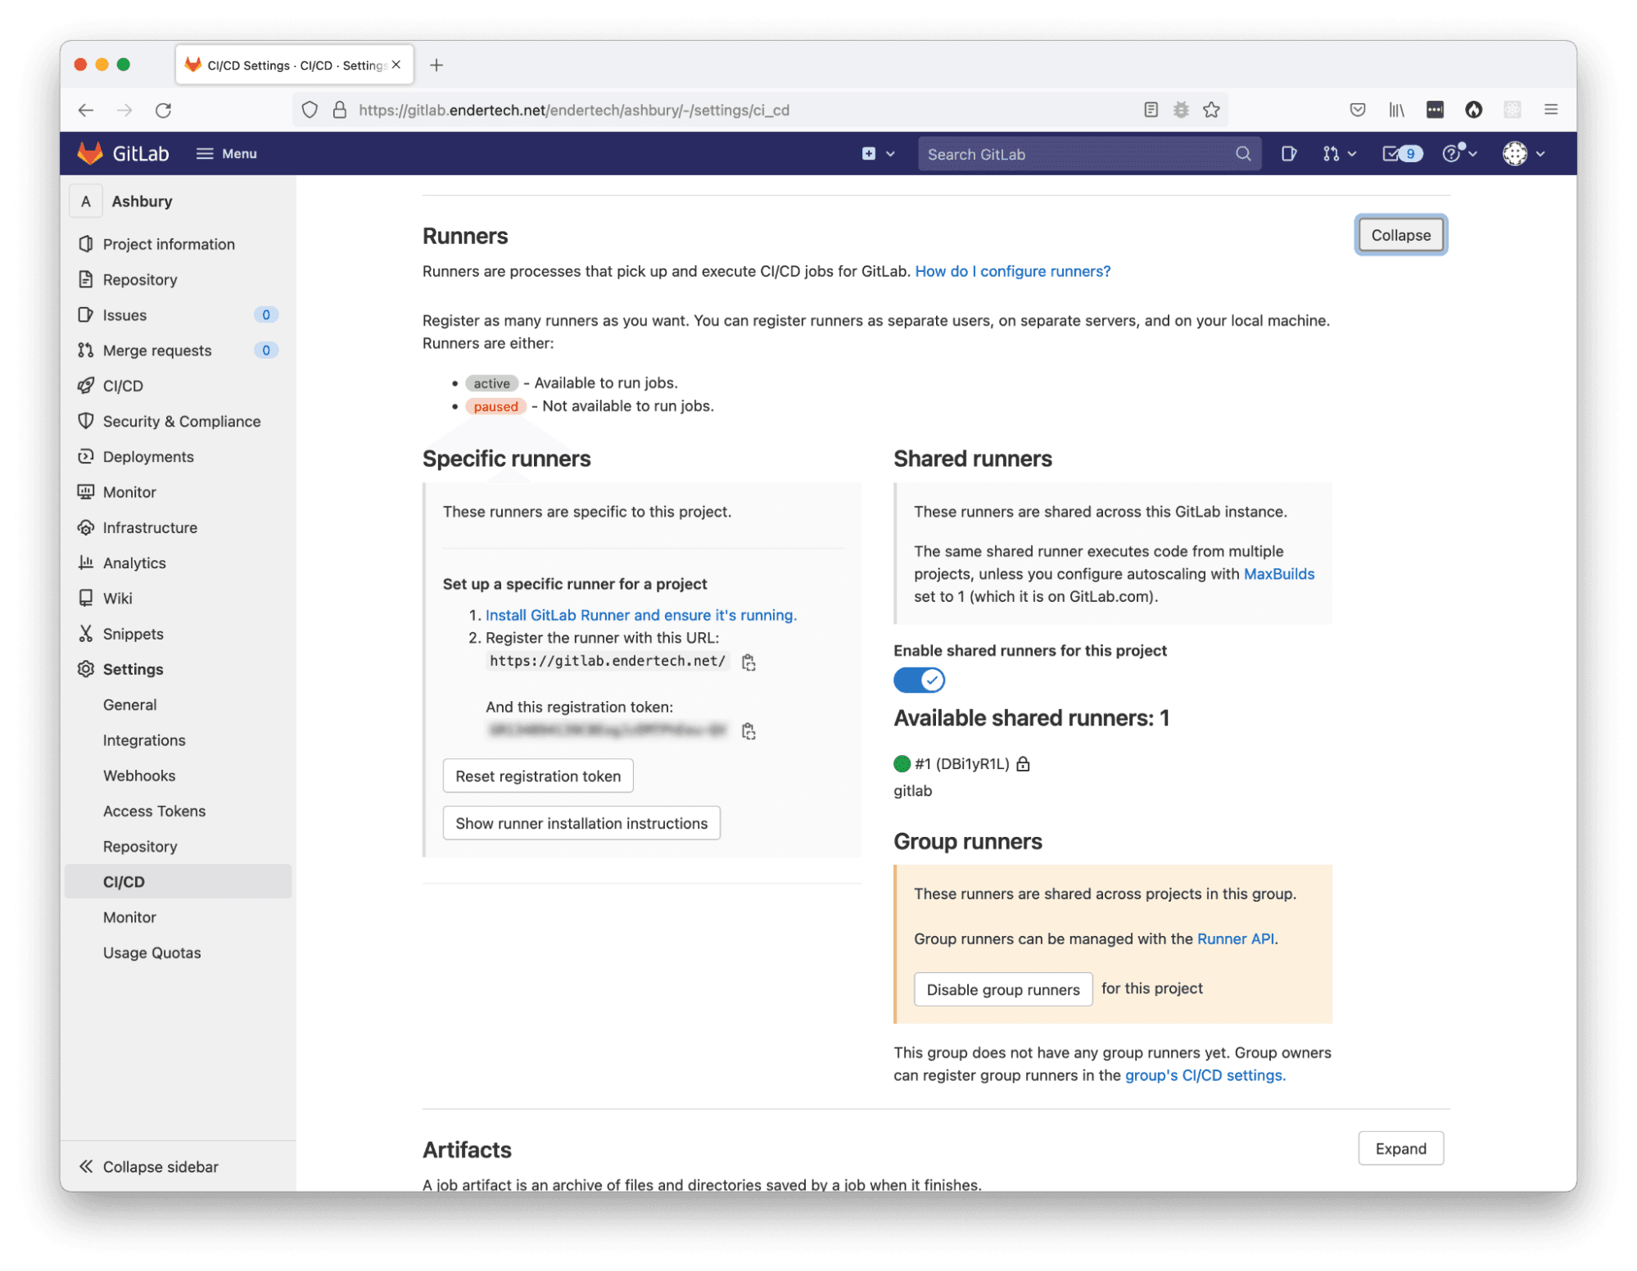
Task: Reload the page in browser
Action: point(163,110)
